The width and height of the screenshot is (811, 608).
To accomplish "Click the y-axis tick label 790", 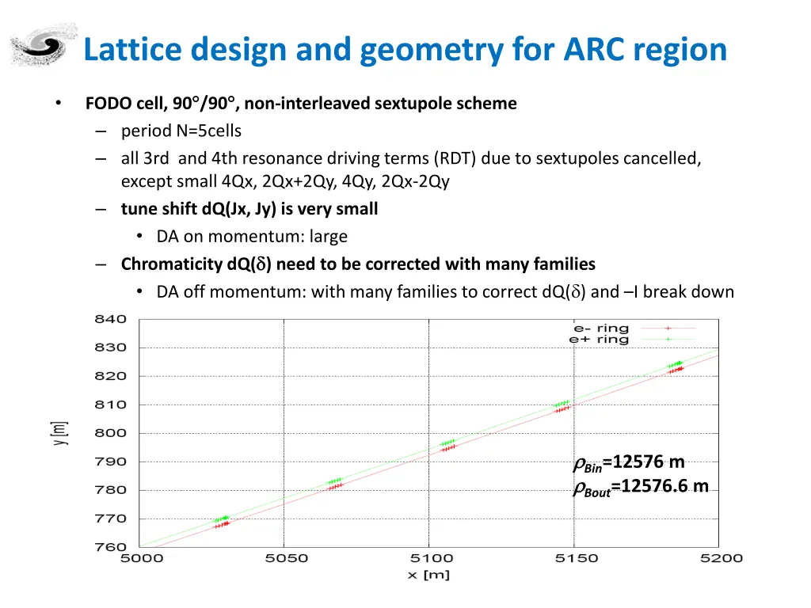I will tap(111, 462).
